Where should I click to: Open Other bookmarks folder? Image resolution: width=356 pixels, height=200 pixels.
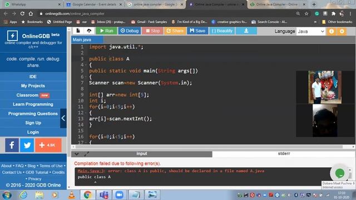tap(337, 22)
